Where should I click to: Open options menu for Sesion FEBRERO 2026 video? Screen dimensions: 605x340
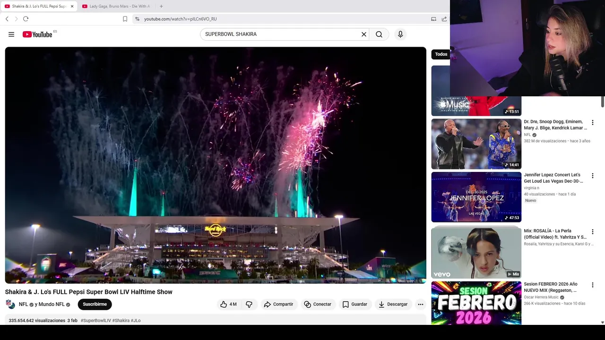(592, 285)
